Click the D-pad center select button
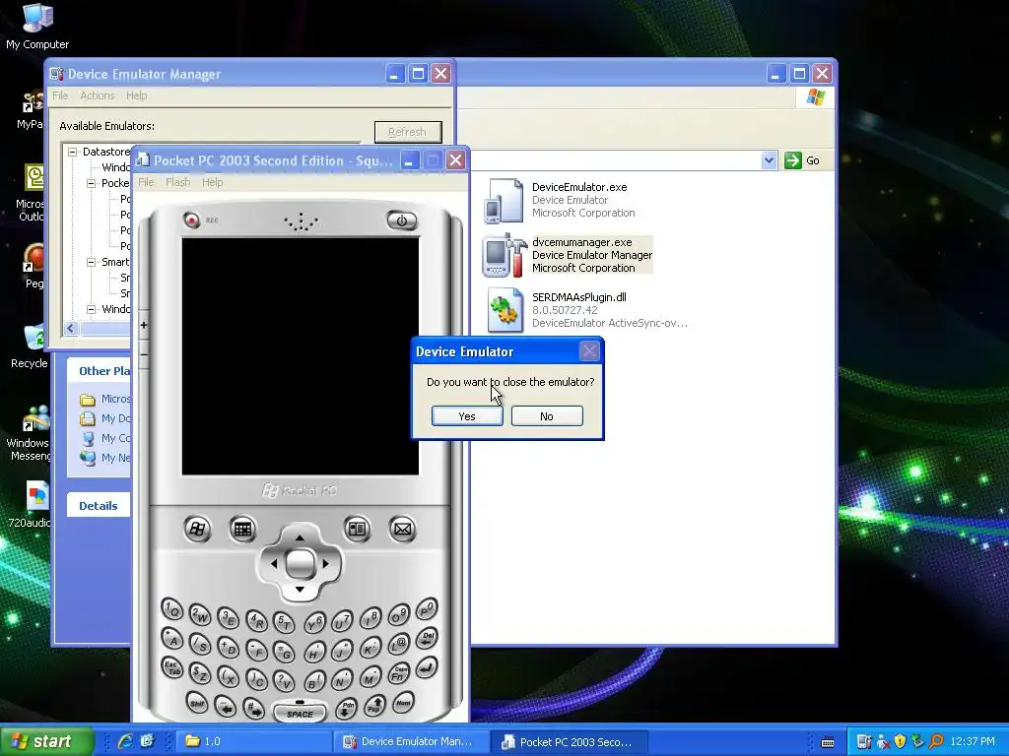The image size is (1009, 756). coord(300,564)
